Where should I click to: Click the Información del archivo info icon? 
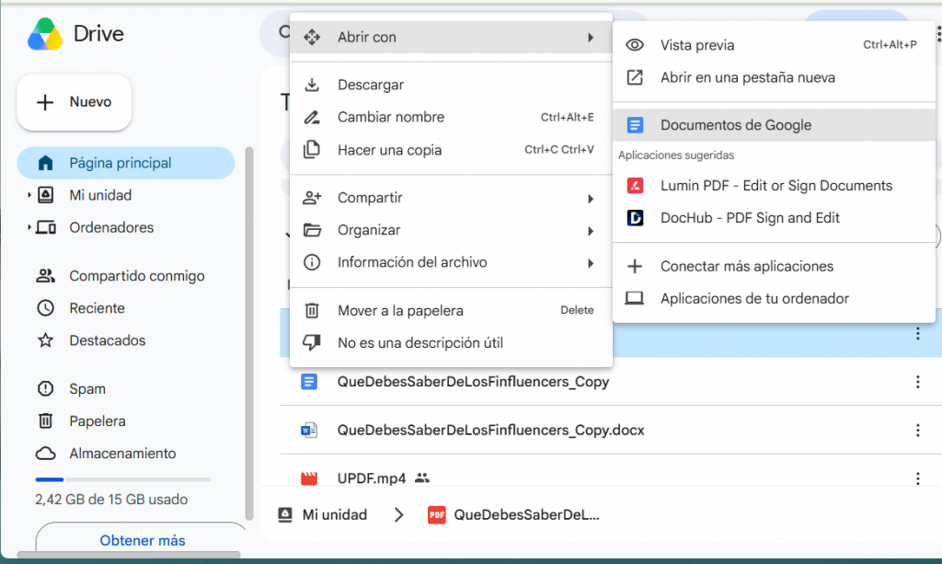[312, 262]
